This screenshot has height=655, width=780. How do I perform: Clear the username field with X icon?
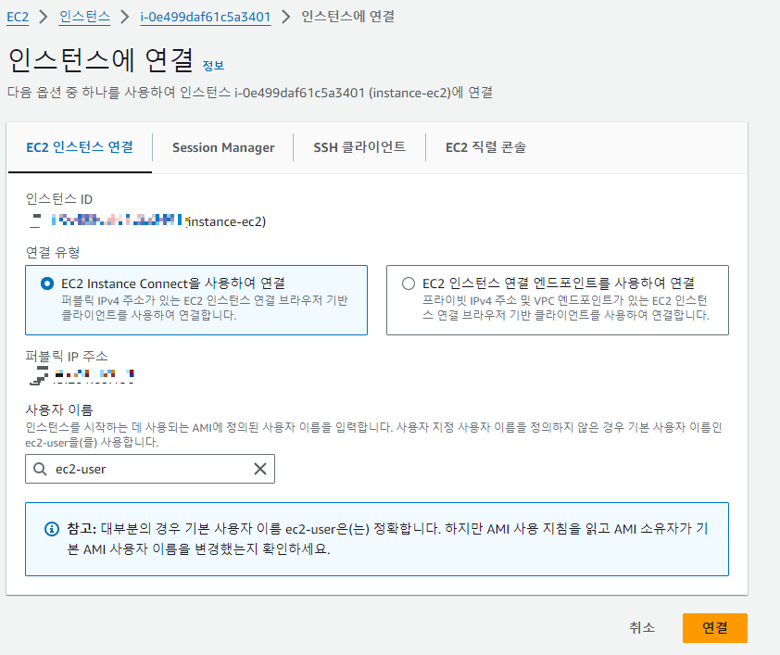pos(260,469)
